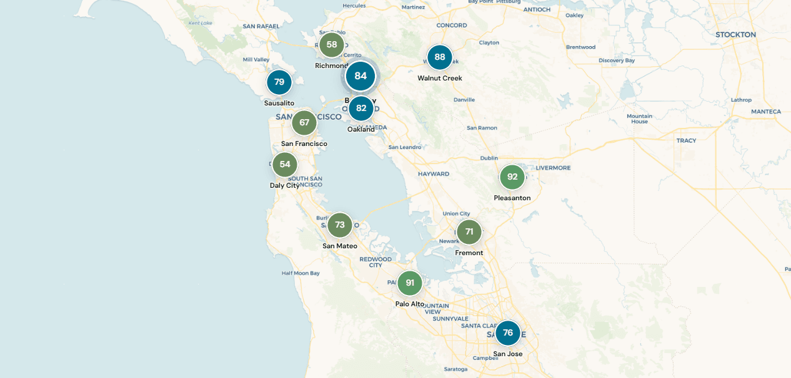
Task: Click the Walnut Creek city label
Action: point(439,78)
